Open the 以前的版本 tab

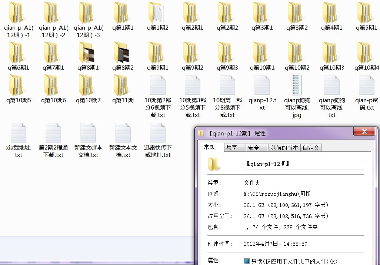(284, 148)
